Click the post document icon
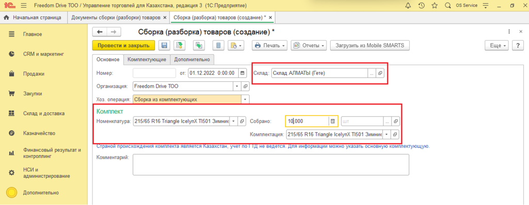529x205 pixels. tap(179, 45)
